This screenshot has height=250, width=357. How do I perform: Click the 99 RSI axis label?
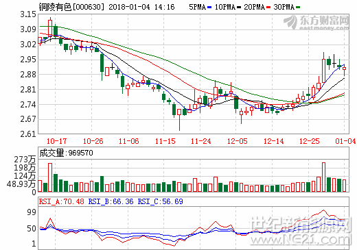click(x=32, y=212)
